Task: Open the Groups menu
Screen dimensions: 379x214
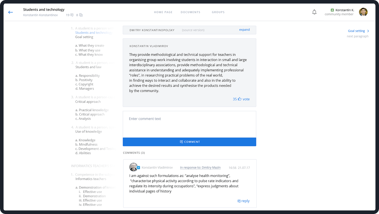Action: 218,12
